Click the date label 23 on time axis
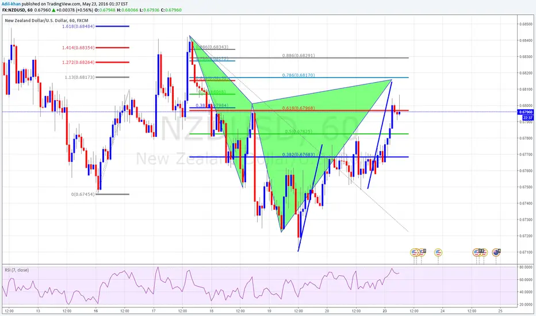536x316 pixels. 385,311
